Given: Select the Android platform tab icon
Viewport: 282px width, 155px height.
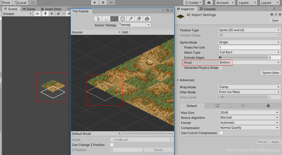Looking at the screenshot, I should pyautogui.click(x=268, y=106).
